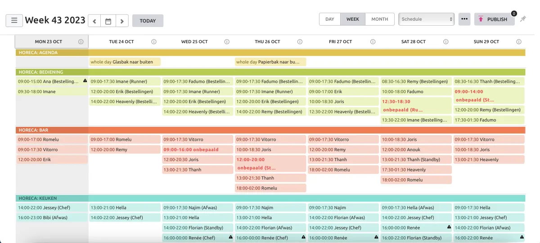540x243 pixels.
Task: Open Sunday 17:30-01:30 Fadumo shift
Action: [489, 120]
